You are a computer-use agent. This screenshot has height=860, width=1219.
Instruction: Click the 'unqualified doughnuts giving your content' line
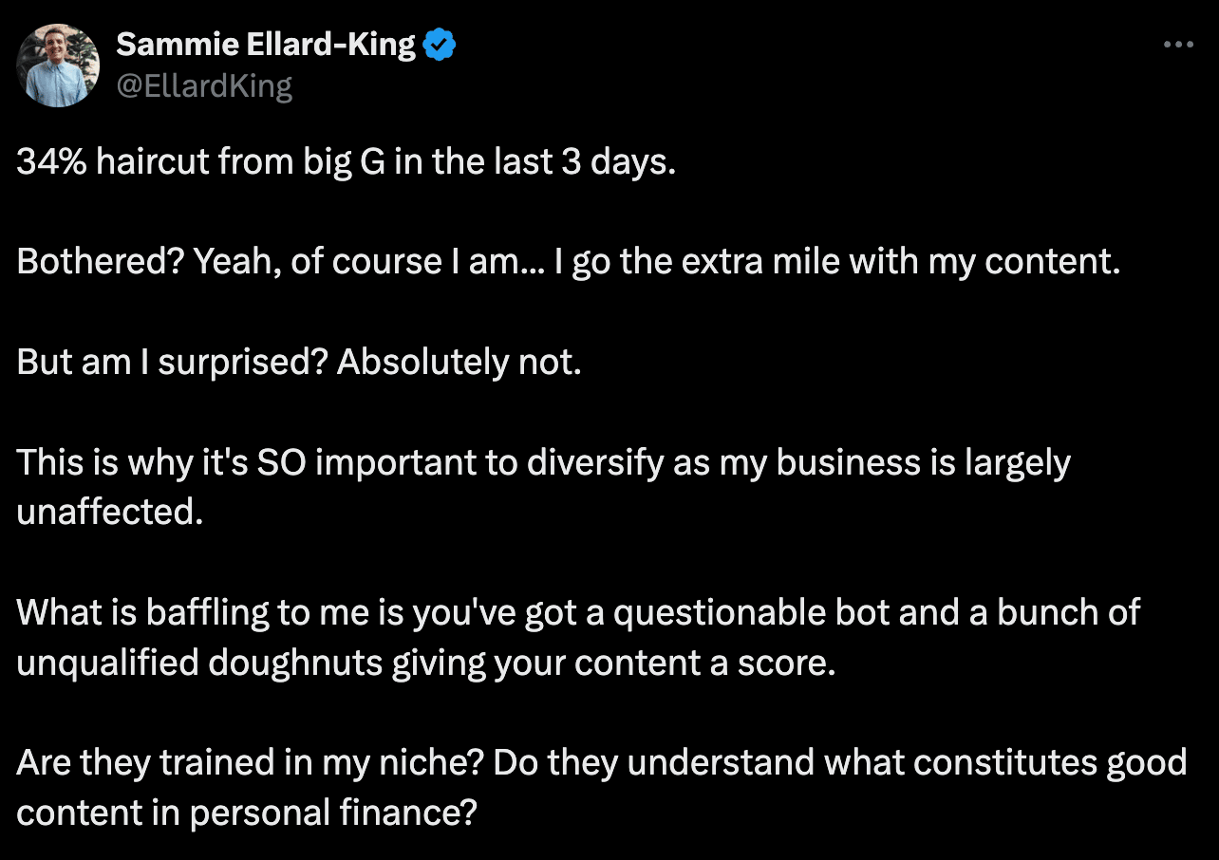coord(426,663)
